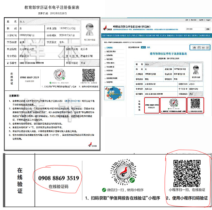Click 小程序扫一扫, 在线验证 under the large QR code
The height and width of the screenshot is (210, 212).
click(x=187, y=190)
